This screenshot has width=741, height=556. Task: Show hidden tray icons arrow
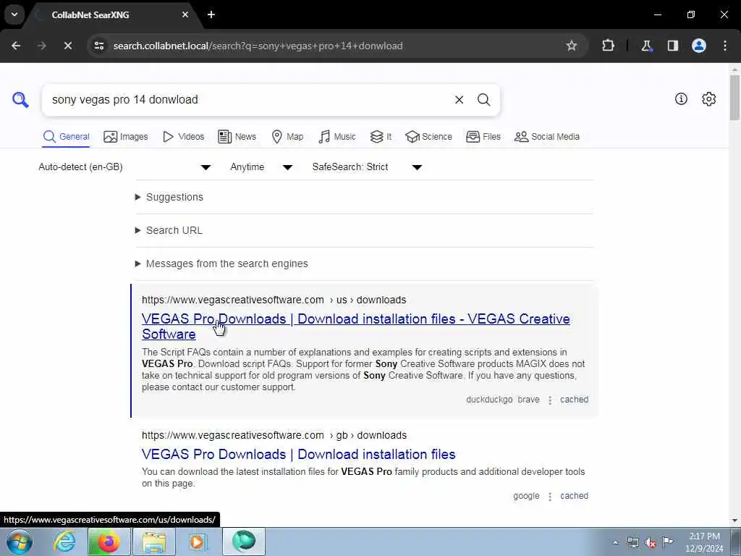(x=615, y=543)
